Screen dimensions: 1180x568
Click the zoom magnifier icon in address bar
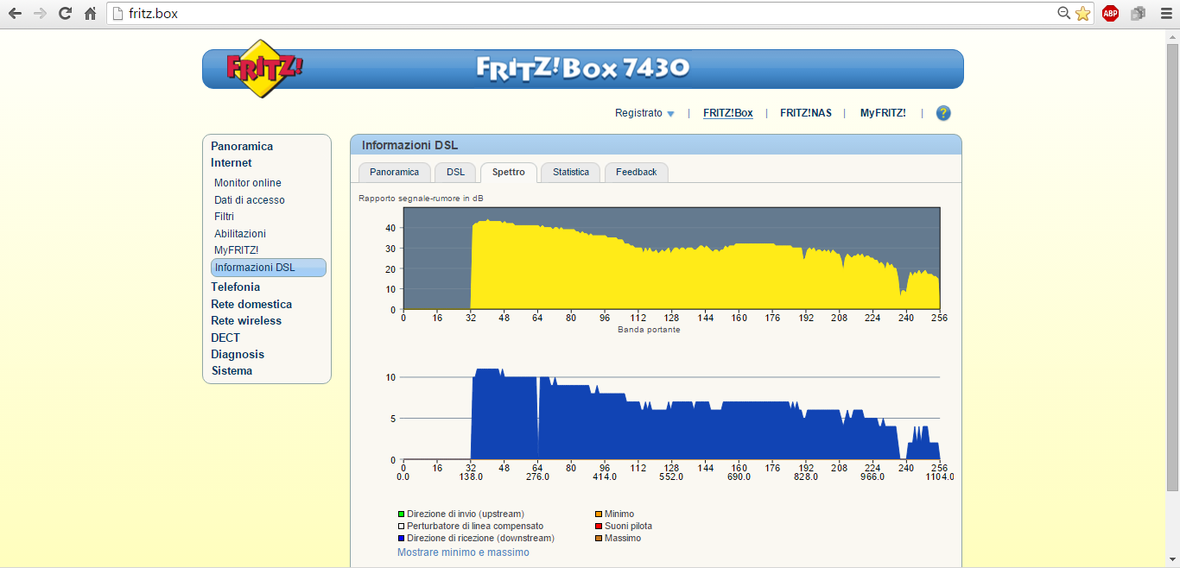[x=1064, y=14]
